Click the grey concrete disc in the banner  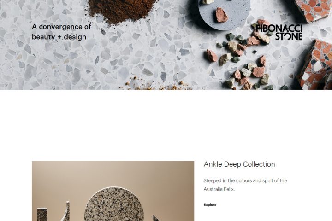[x=224, y=14]
